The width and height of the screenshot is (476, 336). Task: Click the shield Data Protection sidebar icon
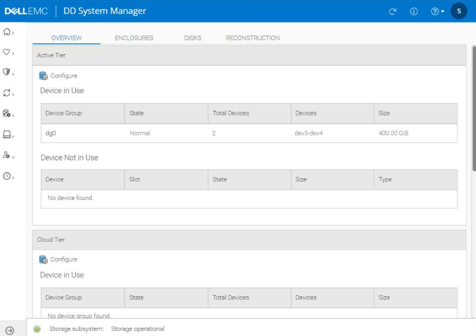click(x=7, y=72)
